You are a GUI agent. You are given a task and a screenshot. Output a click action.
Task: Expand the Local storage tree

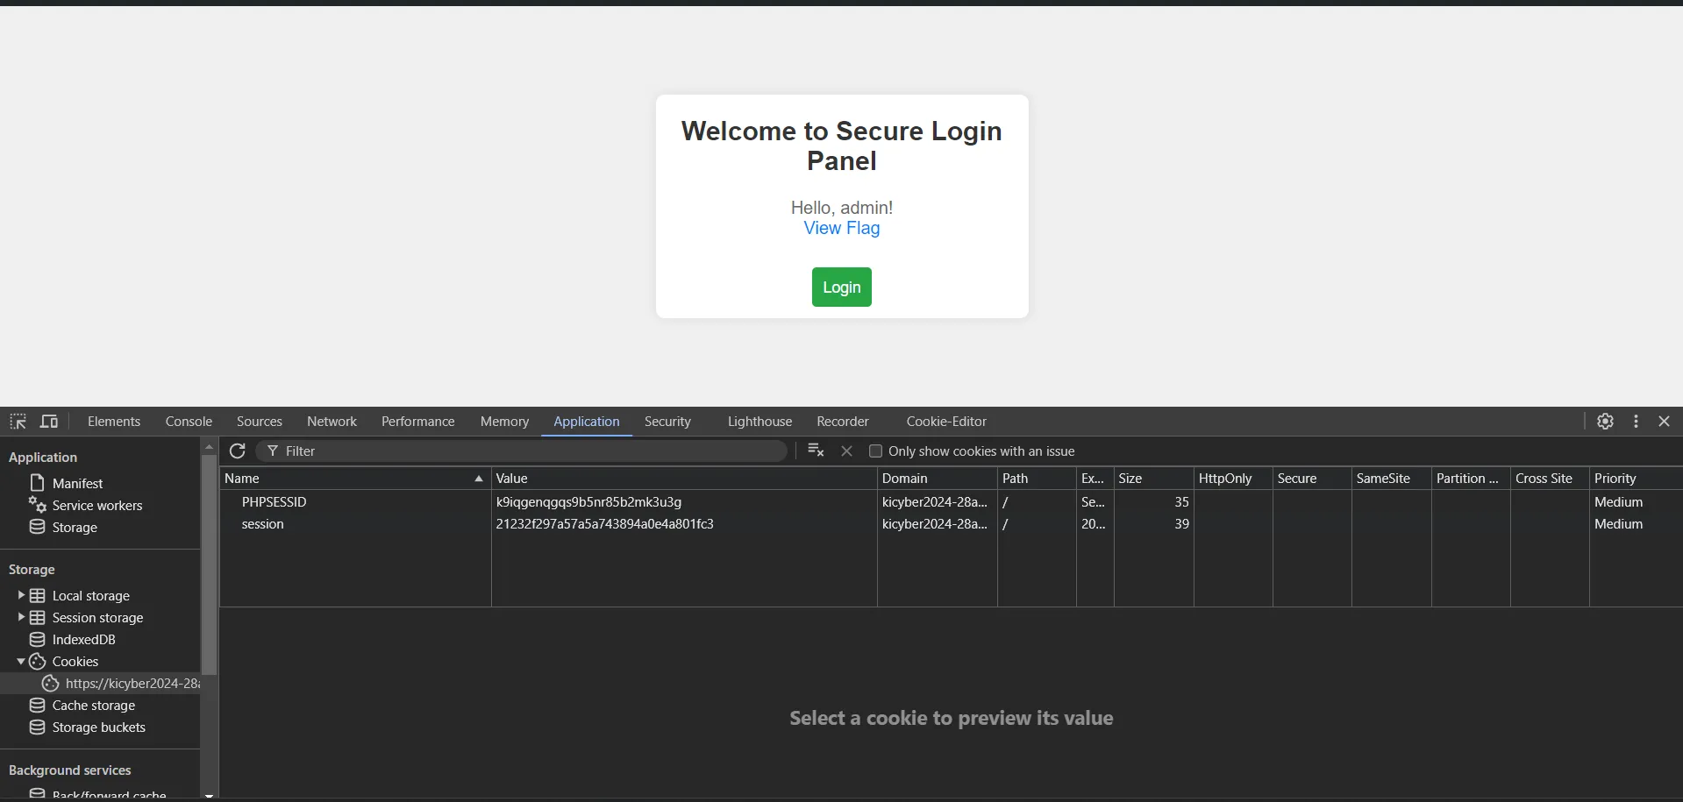point(21,595)
